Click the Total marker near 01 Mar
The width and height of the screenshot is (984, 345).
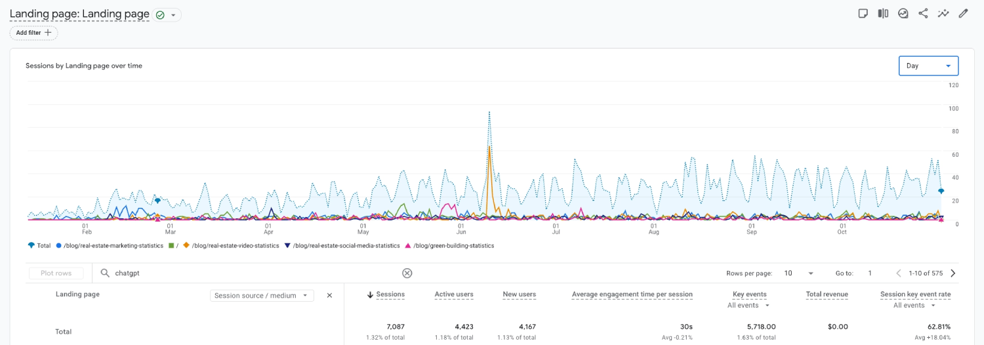pos(157,201)
